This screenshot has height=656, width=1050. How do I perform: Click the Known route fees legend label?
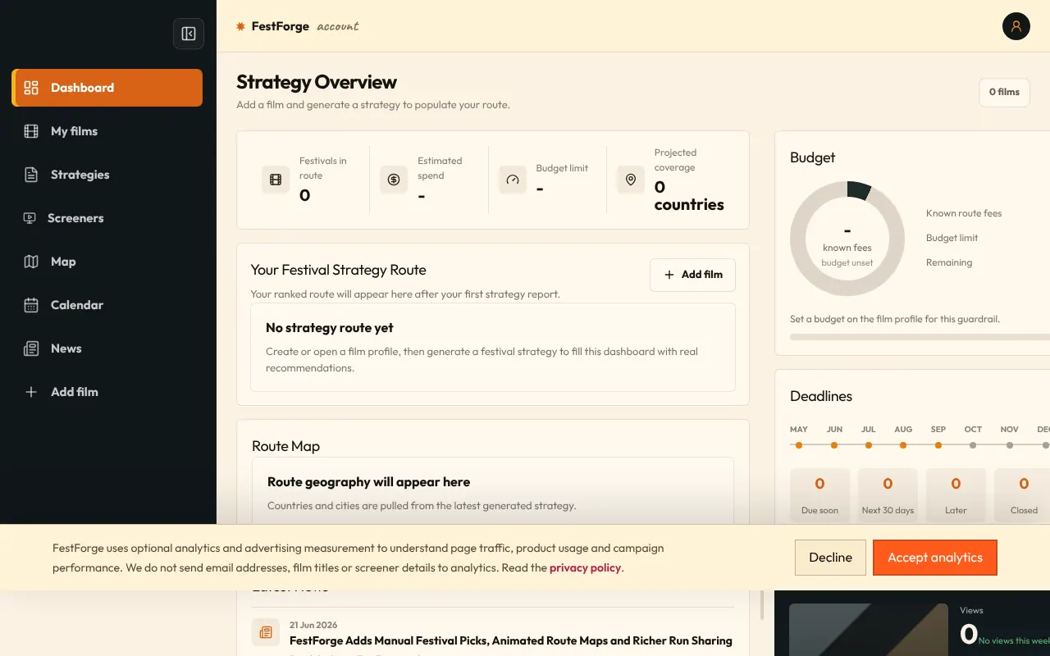click(x=964, y=213)
